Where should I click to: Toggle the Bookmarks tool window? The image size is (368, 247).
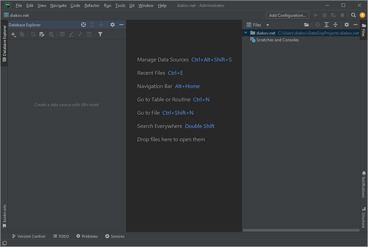coord(4,216)
